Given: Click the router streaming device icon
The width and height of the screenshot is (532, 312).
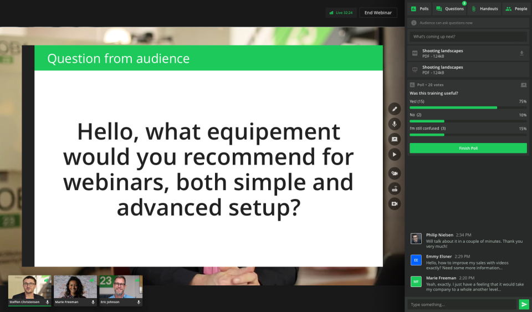Looking at the screenshot, I should click(x=394, y=188).
